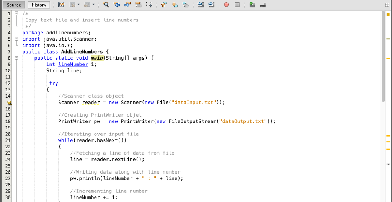Collapse the header comment fold at line 1

(x=16, y=13)
